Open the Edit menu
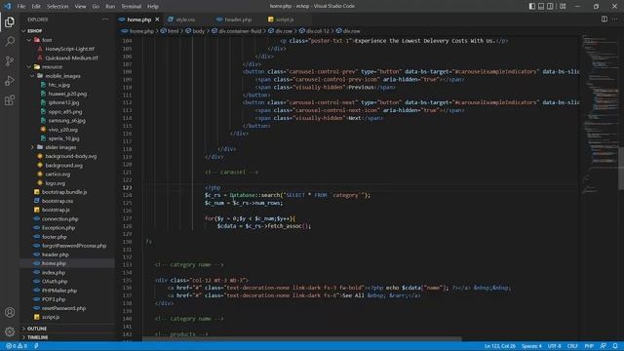Image resolution: width=624 pixels, height=351 pixels. tap(36, 7)
